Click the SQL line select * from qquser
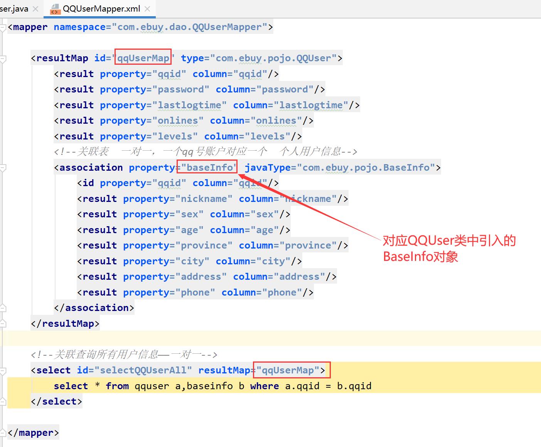 [x=212, y=386]
